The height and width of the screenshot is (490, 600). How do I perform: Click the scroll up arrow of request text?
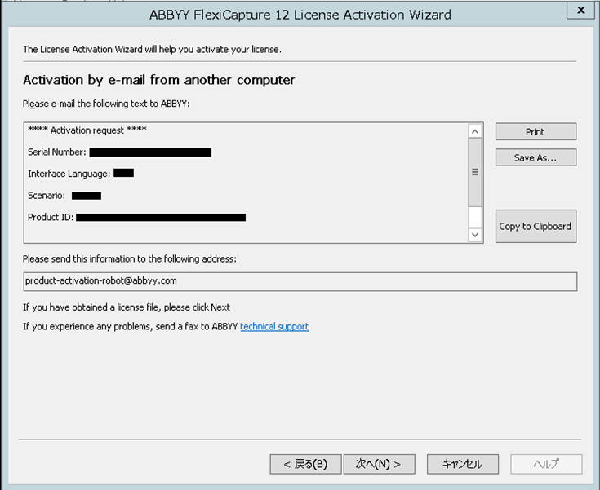pyautogui.click(x=475, y=132)
